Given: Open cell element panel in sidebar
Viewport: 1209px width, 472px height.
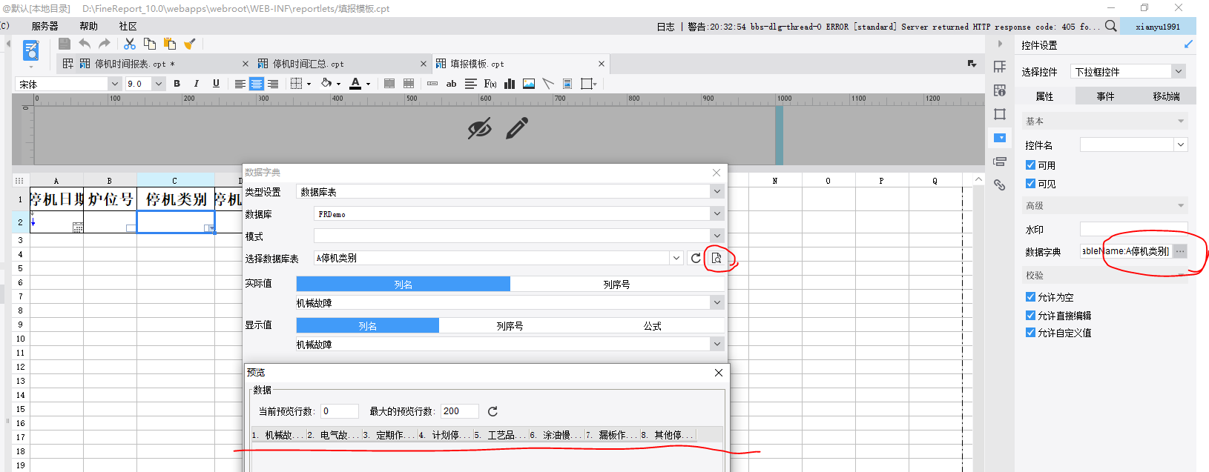Looking at the screenshot, I should point(1000,67).
